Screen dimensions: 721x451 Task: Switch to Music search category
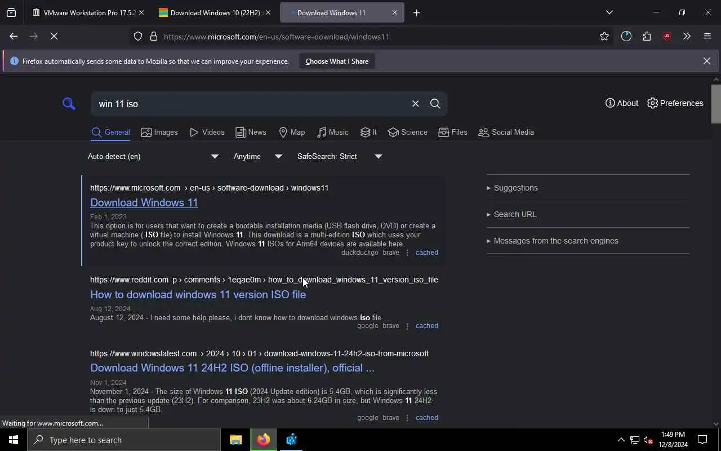[332, 132]
